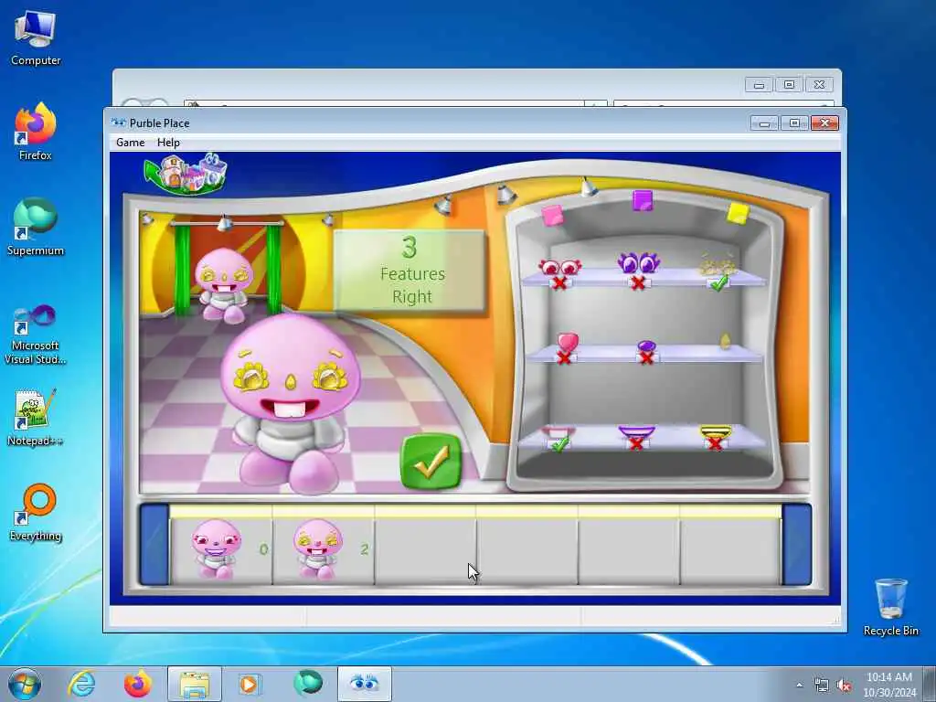Open the Help menu
The width and height of the screenshot is (936, 702).
(168, 142)
